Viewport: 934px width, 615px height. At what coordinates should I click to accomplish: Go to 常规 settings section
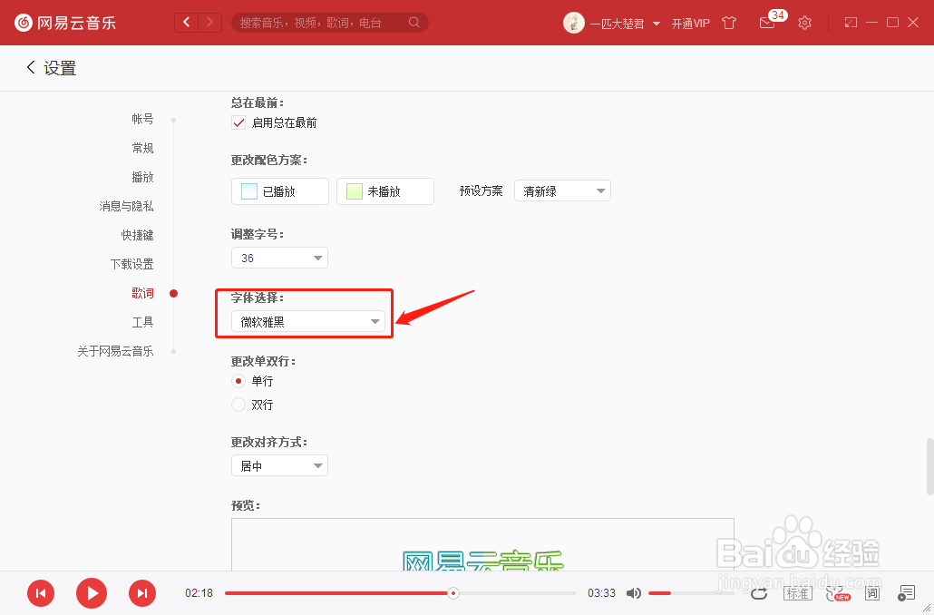point(143,148)
